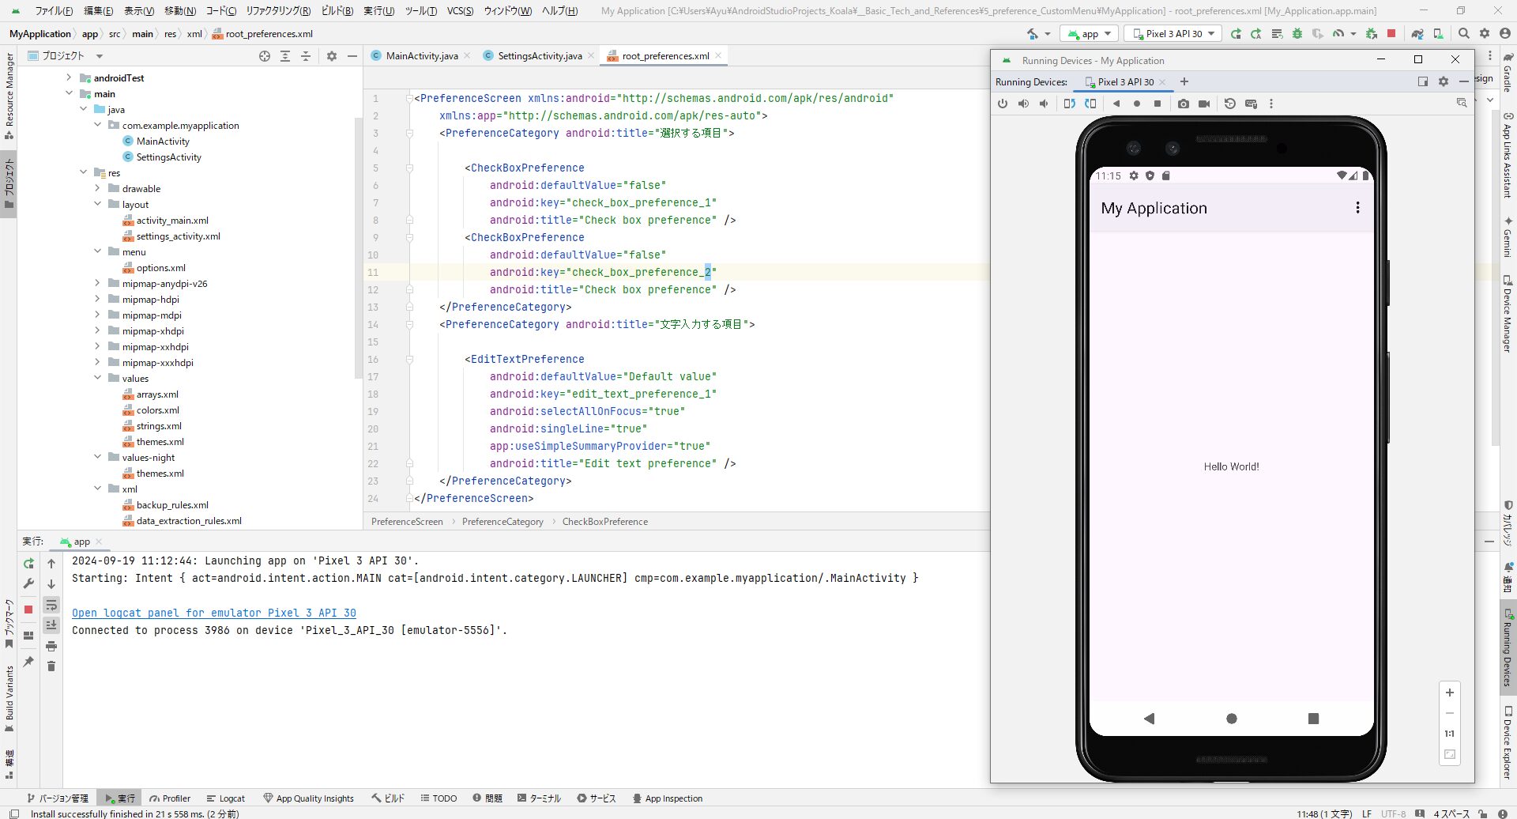Click the search everywhere magnifier icon
This screenshot has width=1517, height=819.
(x=1464, y=34)
